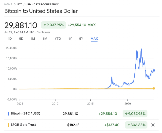Click the green 9,037.95% badge near price
The height and width of the screenshot is (133, 162).
[x=53, y=25]
